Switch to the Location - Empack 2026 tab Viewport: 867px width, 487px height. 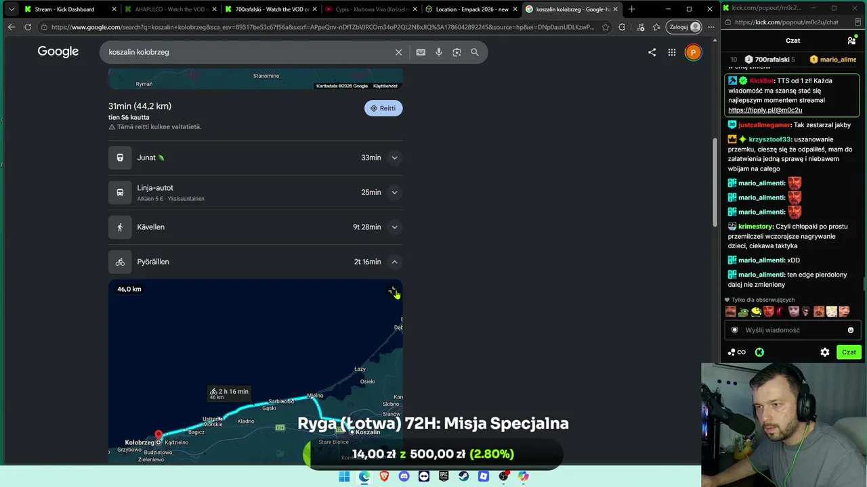coord(472,9)
